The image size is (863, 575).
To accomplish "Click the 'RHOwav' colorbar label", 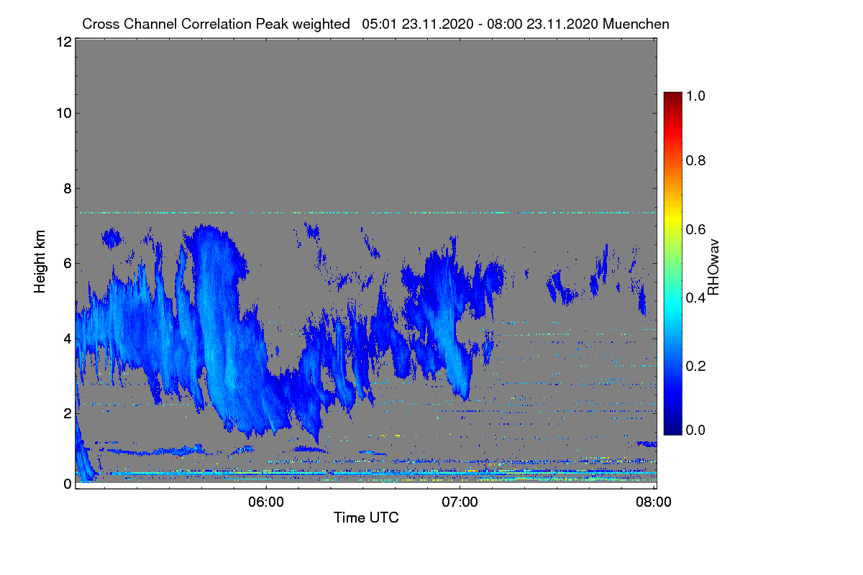I will click(713, 267).
